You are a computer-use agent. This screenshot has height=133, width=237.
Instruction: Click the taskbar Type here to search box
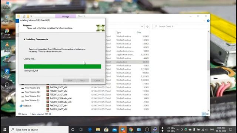(x=39, y=130)
